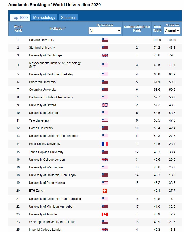Open the Yale University page link
184x232 pixels.
[39, 120]
